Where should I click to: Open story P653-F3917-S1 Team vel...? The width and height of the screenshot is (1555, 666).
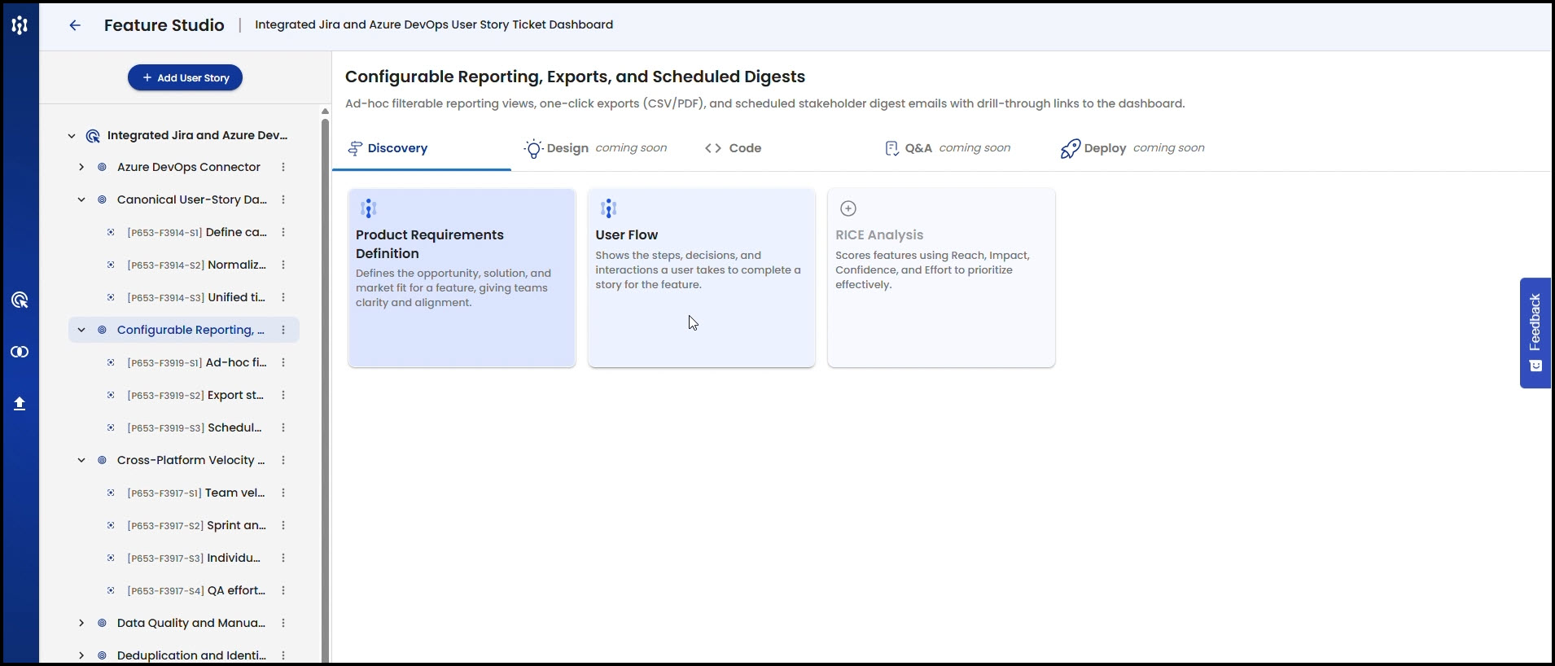click(196, 493)
